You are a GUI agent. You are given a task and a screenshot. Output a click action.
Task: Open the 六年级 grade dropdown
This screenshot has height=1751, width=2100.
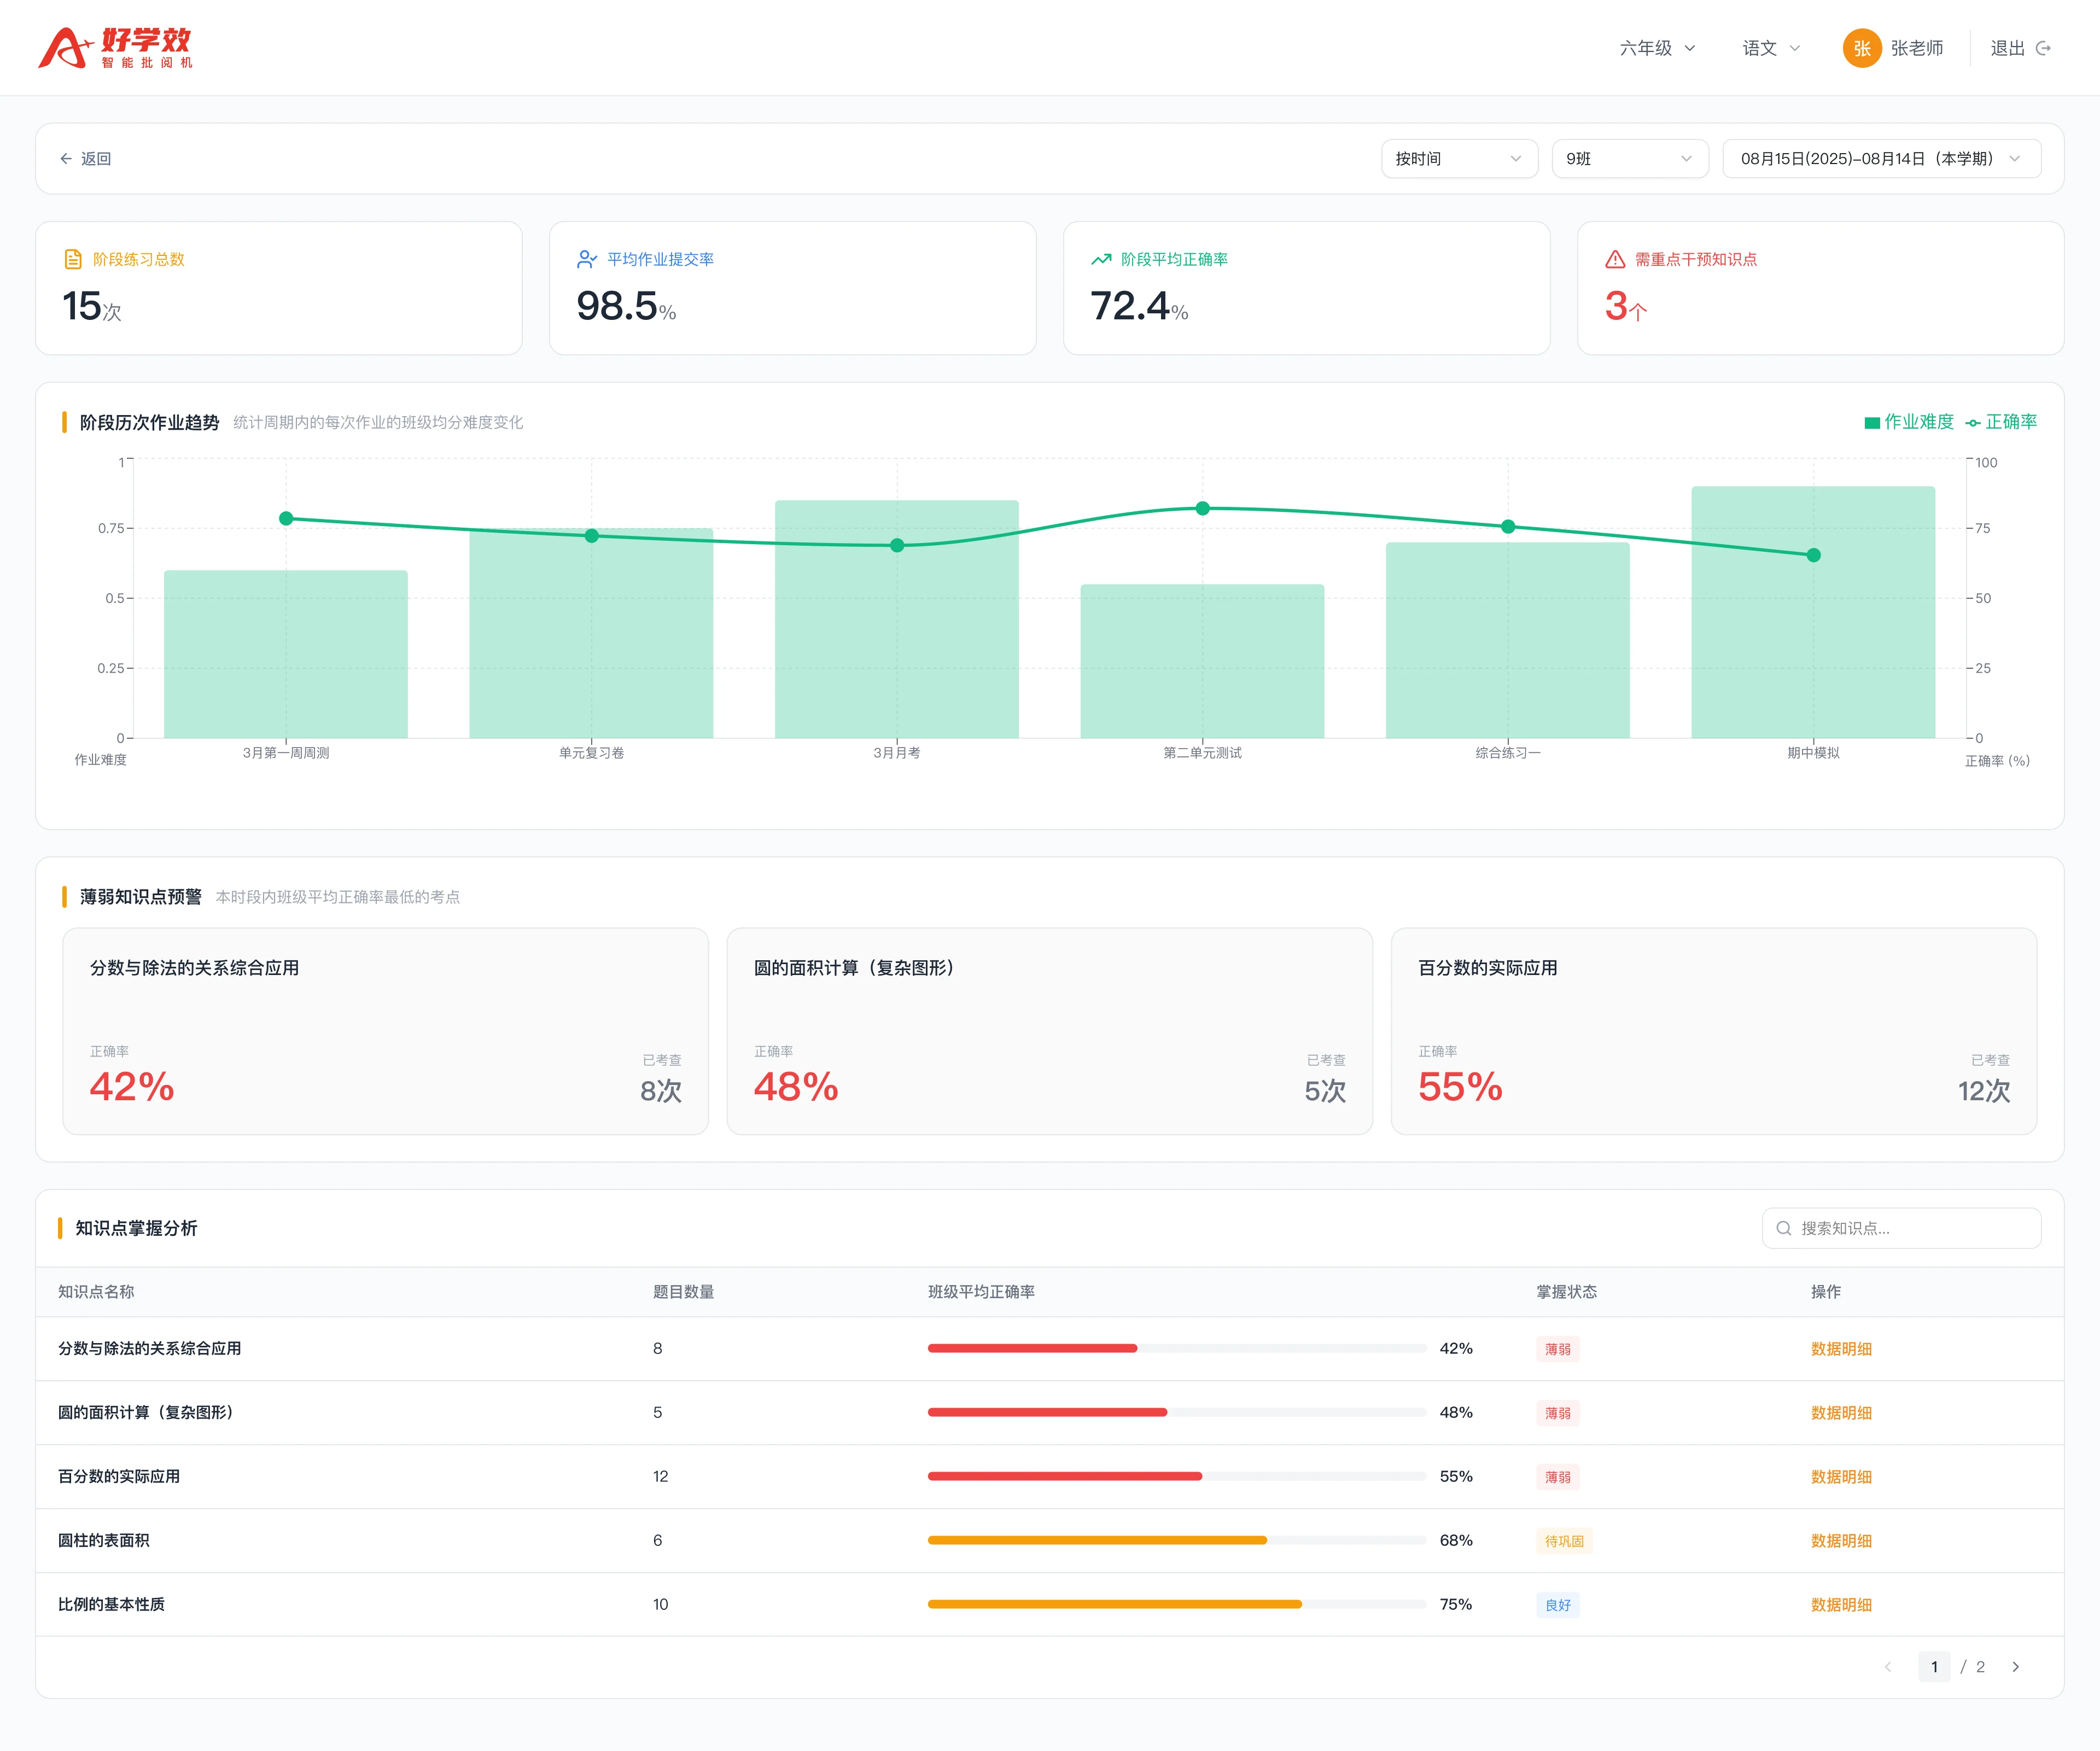pyautogui.click(x=1657, y=48)
